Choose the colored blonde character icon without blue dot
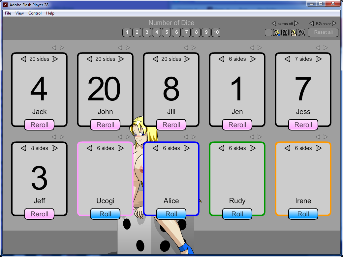Screen dimensions: 343x257 pyautogui.click(x=293, y=32)
